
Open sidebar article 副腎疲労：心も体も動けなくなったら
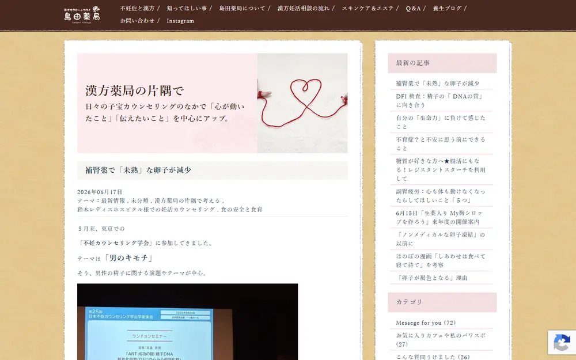point(441,196)
